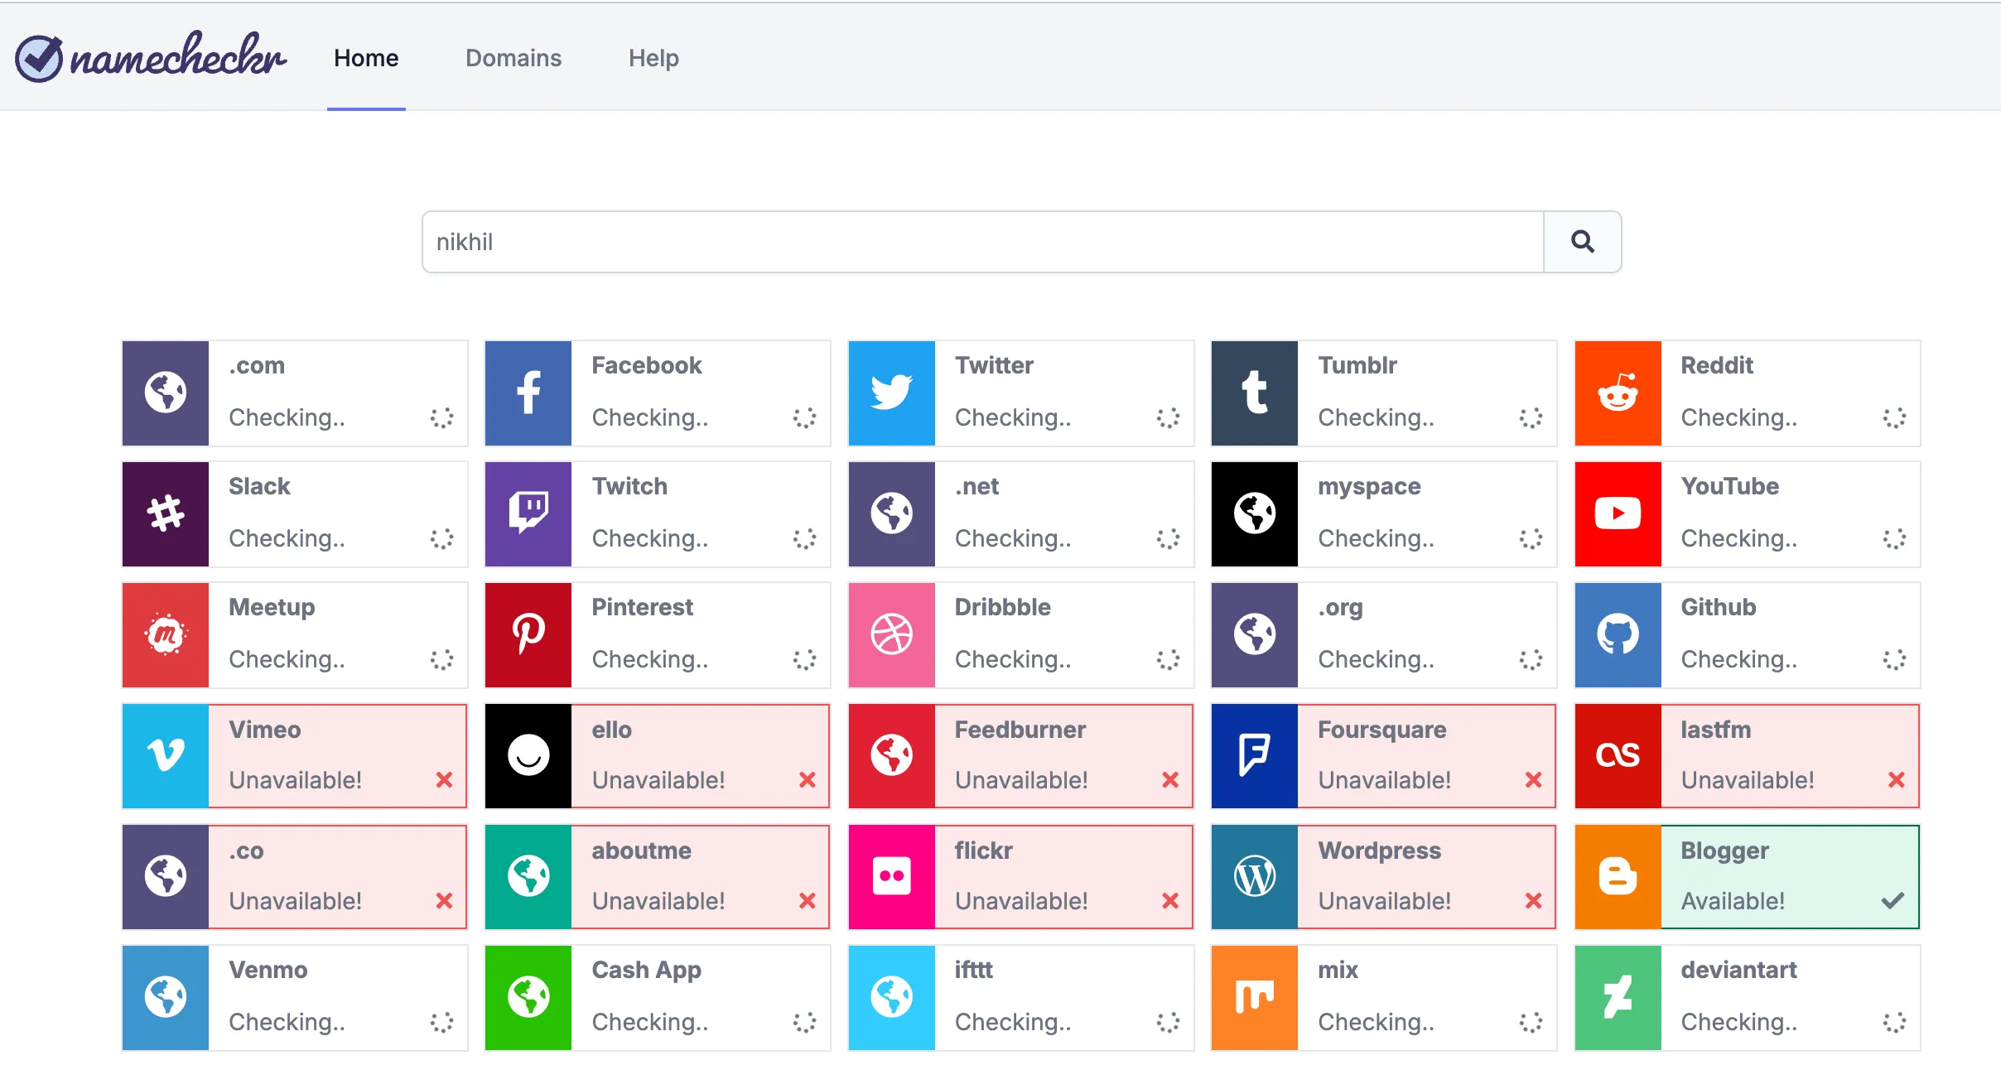The image size is (2001, 1065).
Task: Click the ello smiley icon
Action: coord(528,756)
